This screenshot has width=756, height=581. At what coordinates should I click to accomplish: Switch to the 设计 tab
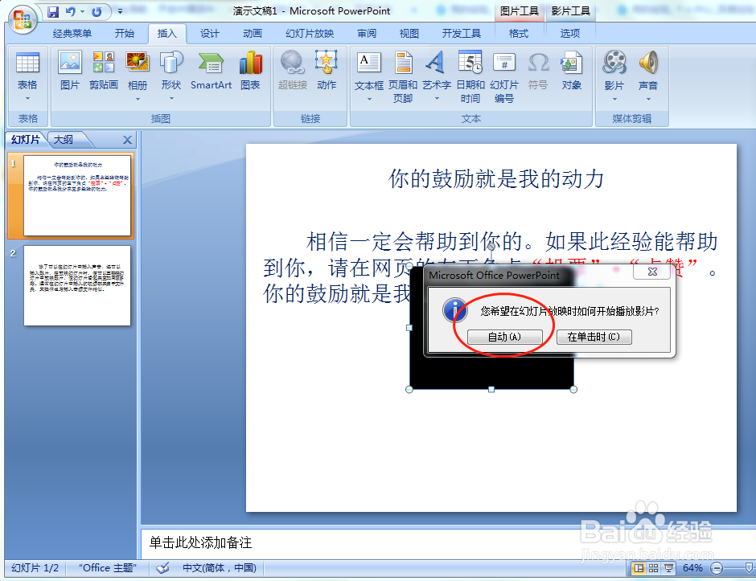pos(210,33)
